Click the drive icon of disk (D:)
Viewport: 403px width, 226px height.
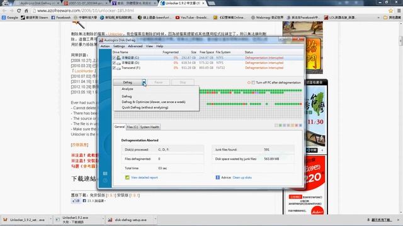118,63
